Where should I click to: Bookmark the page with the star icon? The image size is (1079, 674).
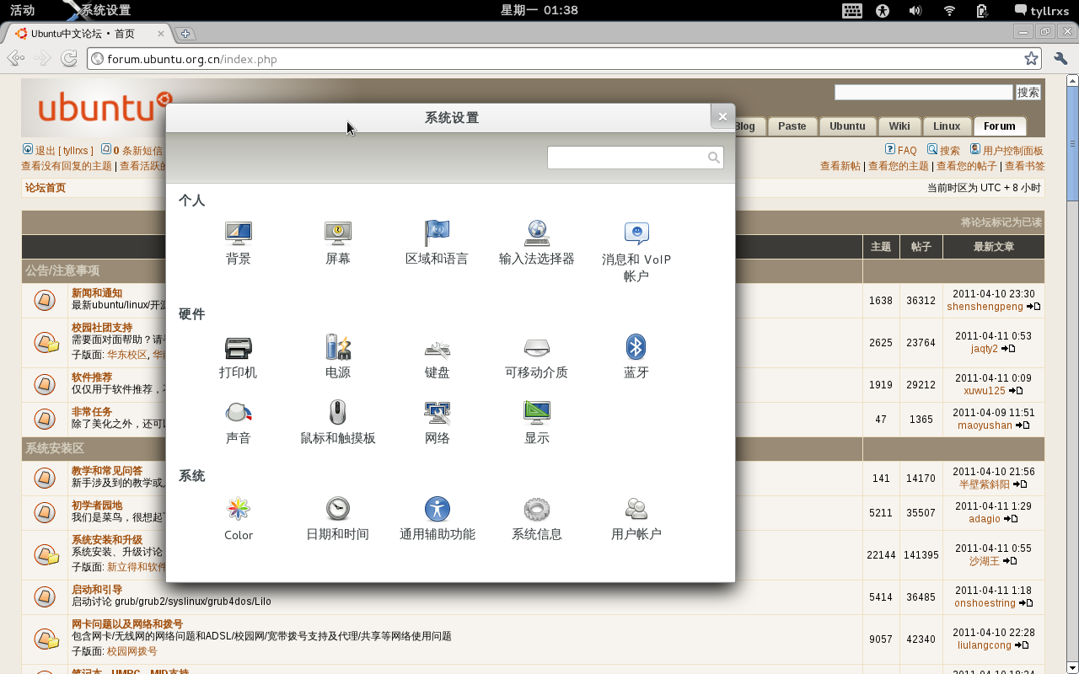click(1031, 58)
